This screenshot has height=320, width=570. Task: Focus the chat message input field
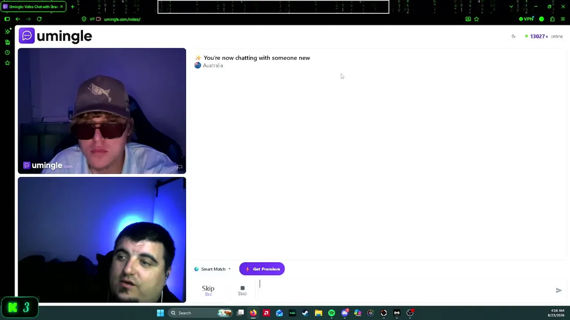(x=404, y=290)
